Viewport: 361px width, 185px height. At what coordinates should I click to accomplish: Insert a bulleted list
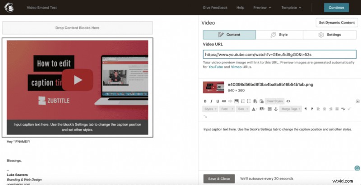[x=249, y=101]
